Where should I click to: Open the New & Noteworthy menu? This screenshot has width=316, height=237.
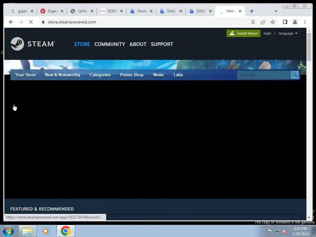(x=63, y=75)
